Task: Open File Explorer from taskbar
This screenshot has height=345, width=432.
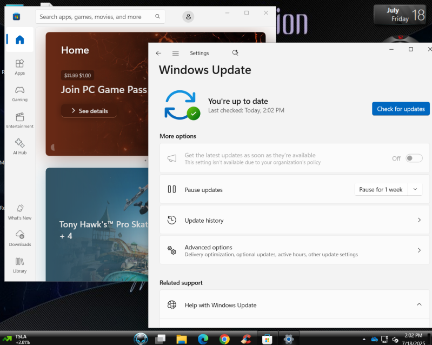Action: click(182, 339)
